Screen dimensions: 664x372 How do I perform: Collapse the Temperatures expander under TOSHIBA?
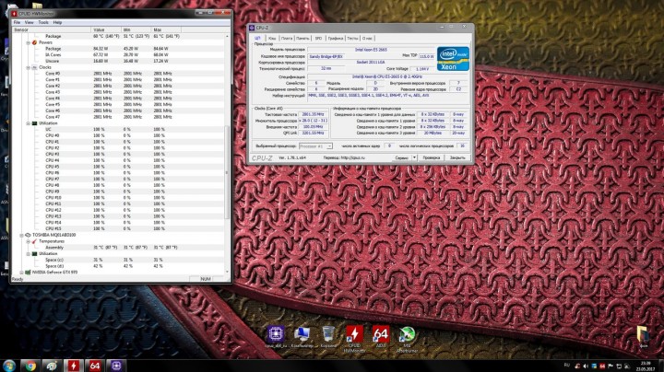[x=29, y=241]
